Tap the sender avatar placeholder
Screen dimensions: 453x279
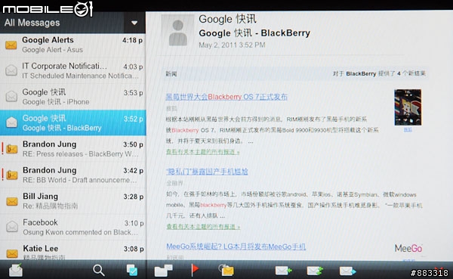click(x=177, y=32)
